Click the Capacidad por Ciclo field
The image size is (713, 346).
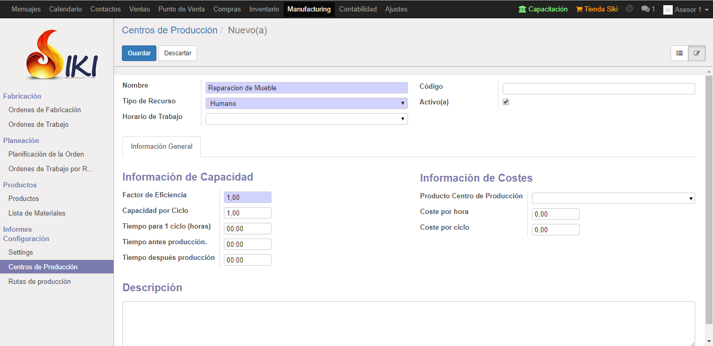point(247,213)
